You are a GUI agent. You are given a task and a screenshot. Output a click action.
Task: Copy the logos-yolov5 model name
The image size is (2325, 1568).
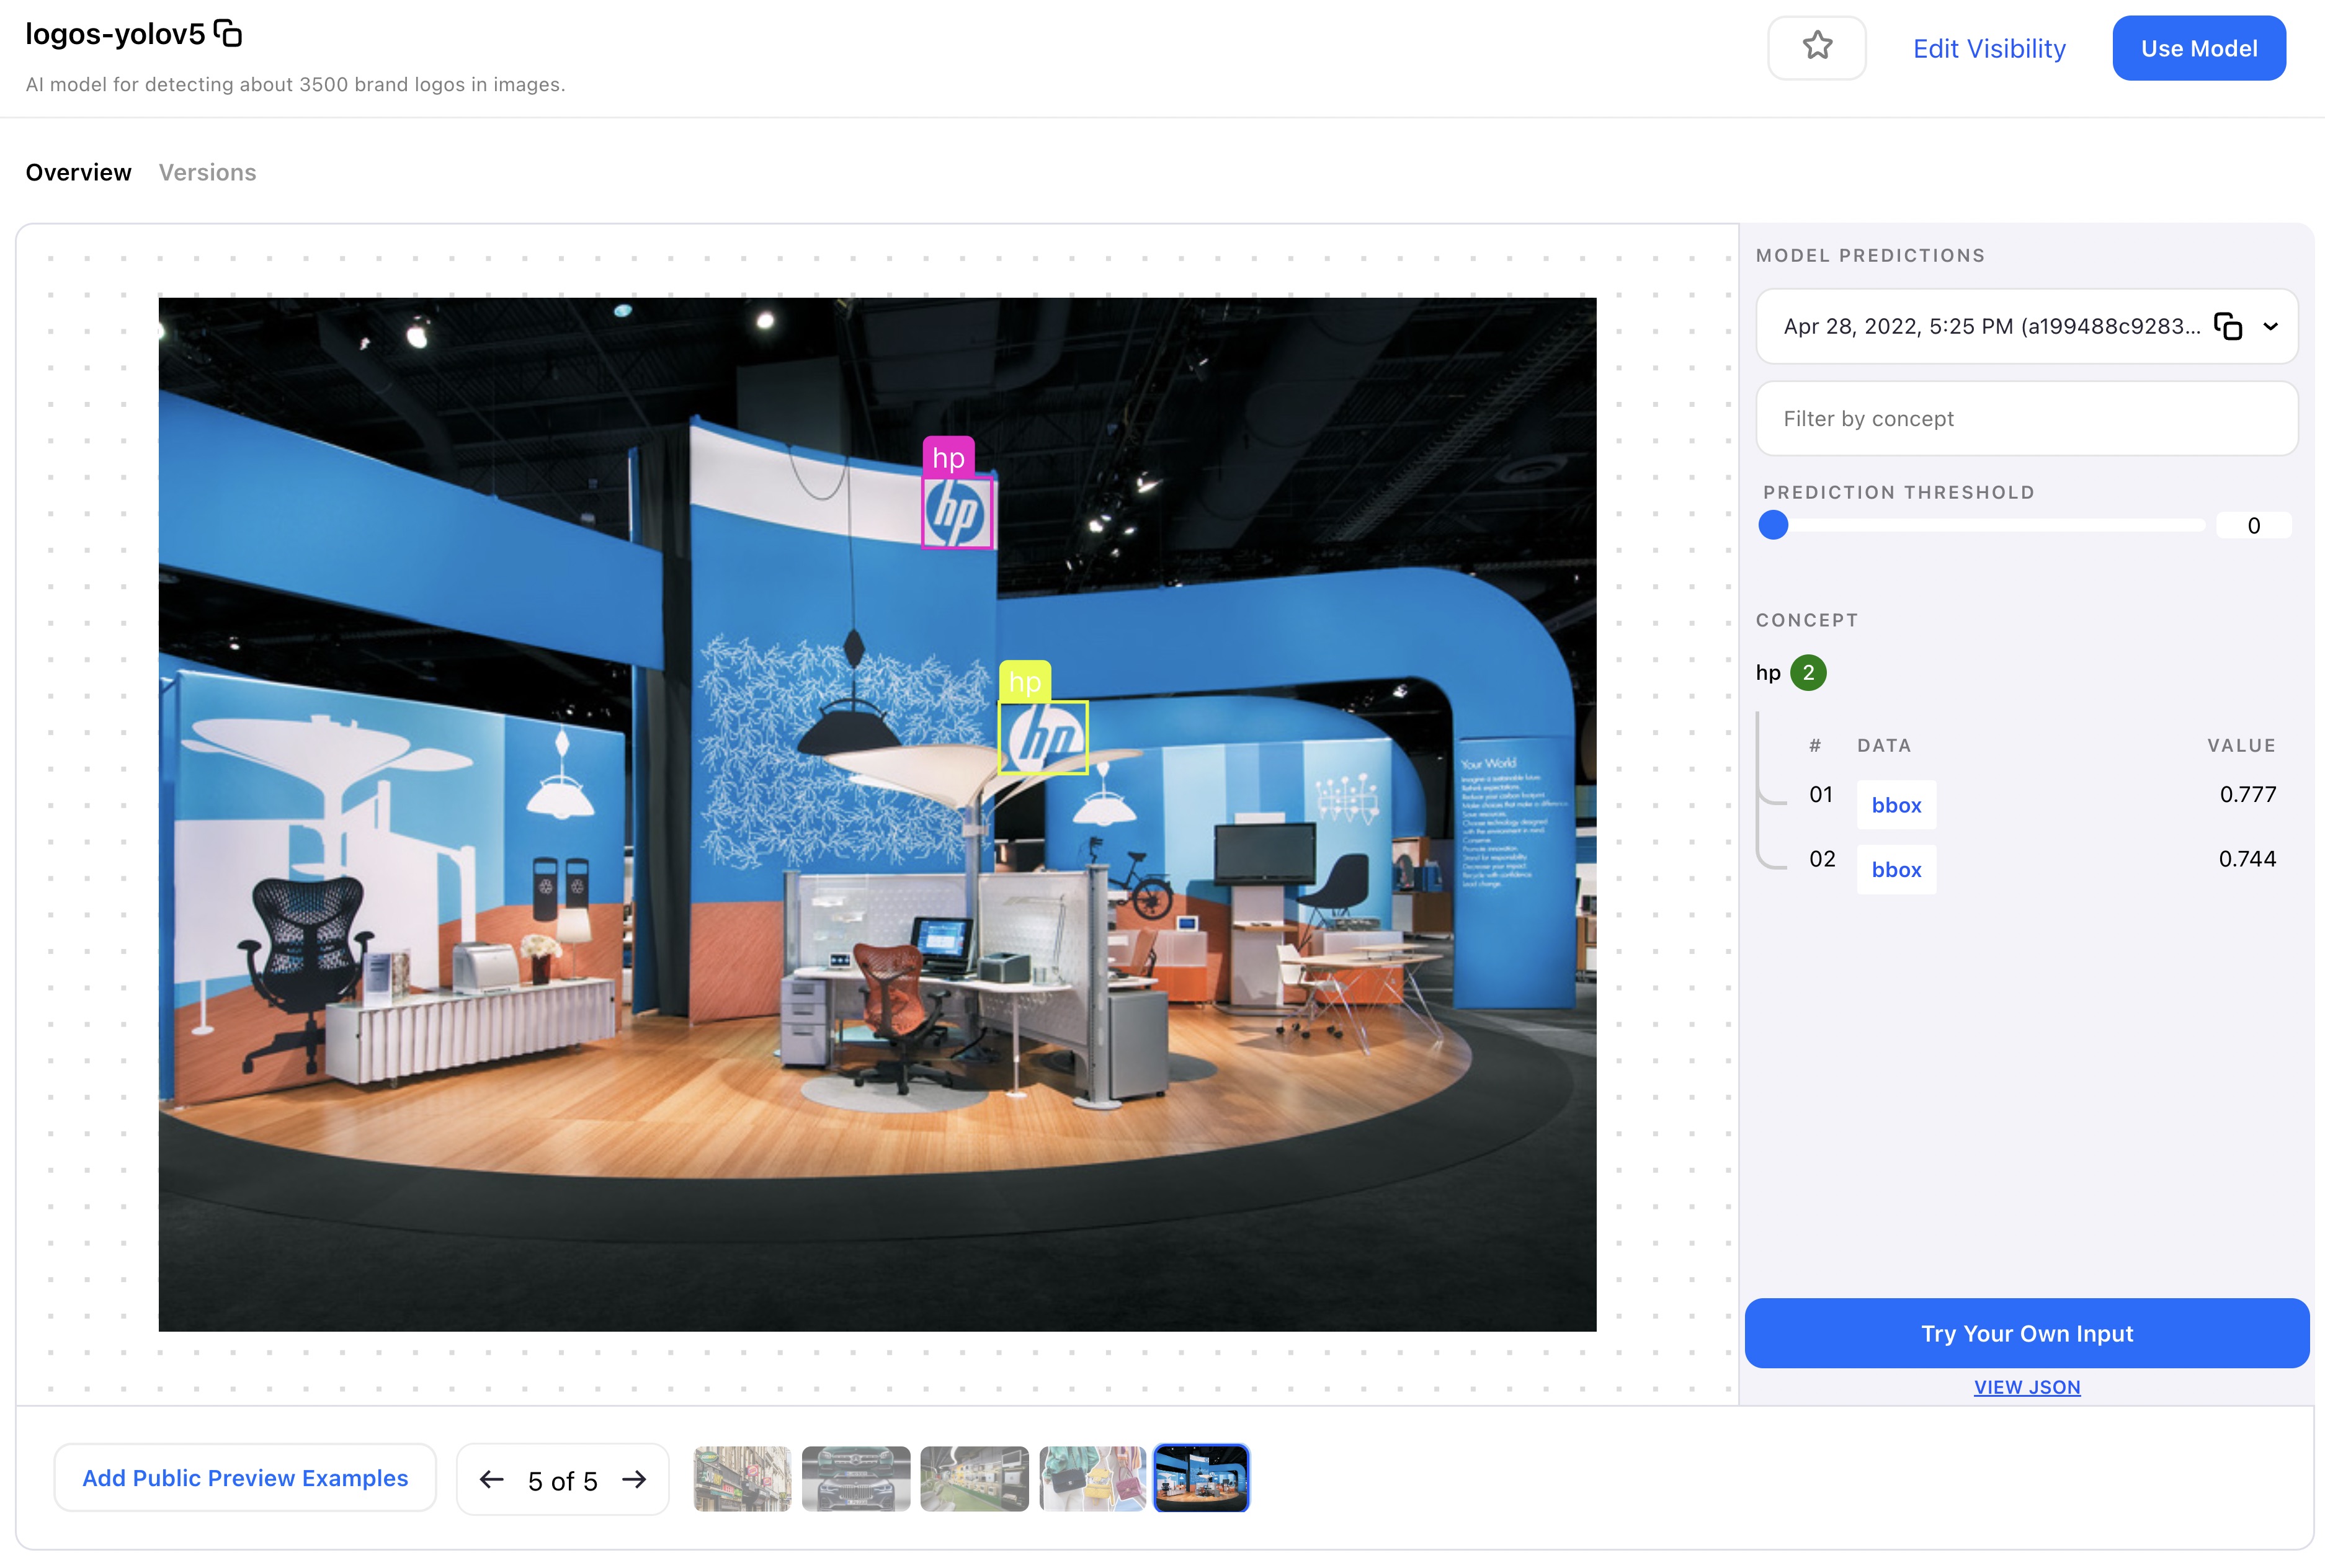[x=228, y=34]
